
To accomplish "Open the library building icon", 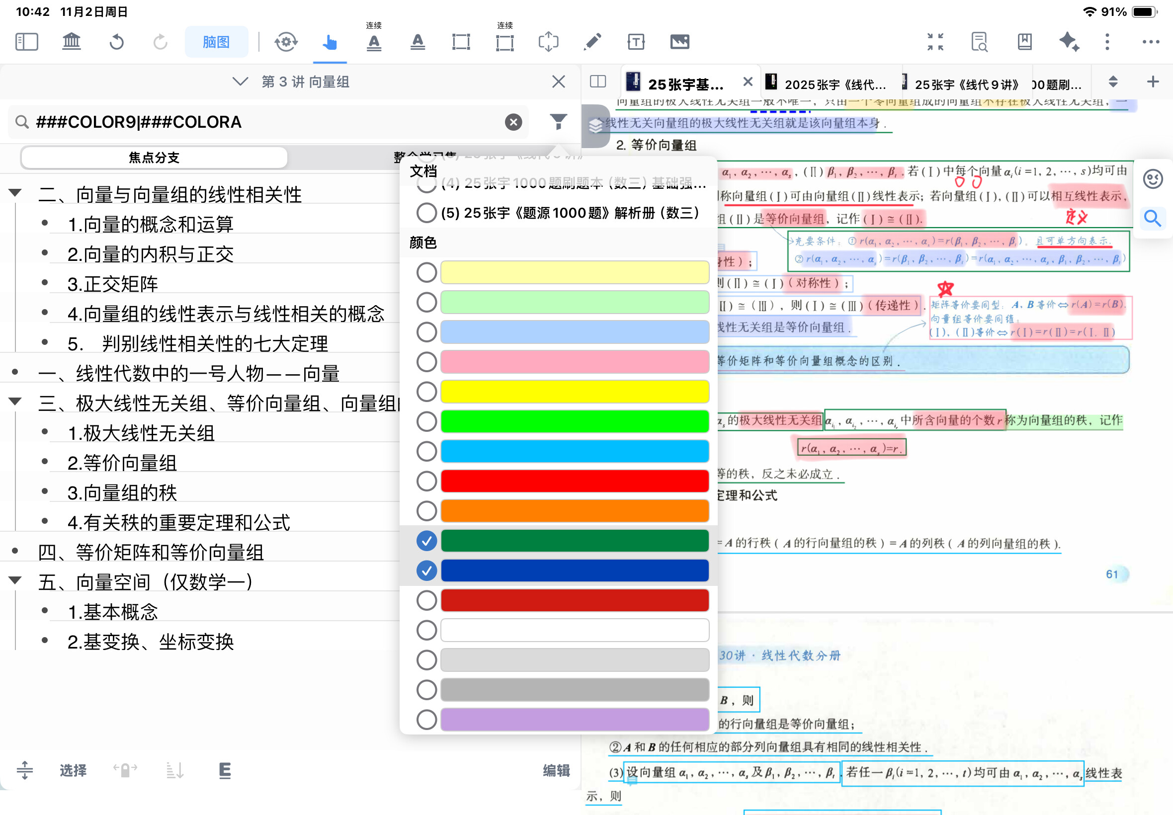I will pos(72,42).
